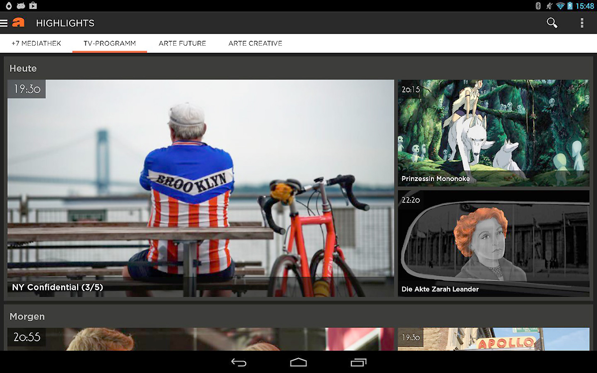Tap the battery indicator in the status bar
The height and width of the screenshot is (373, 597).
(570, 5)
